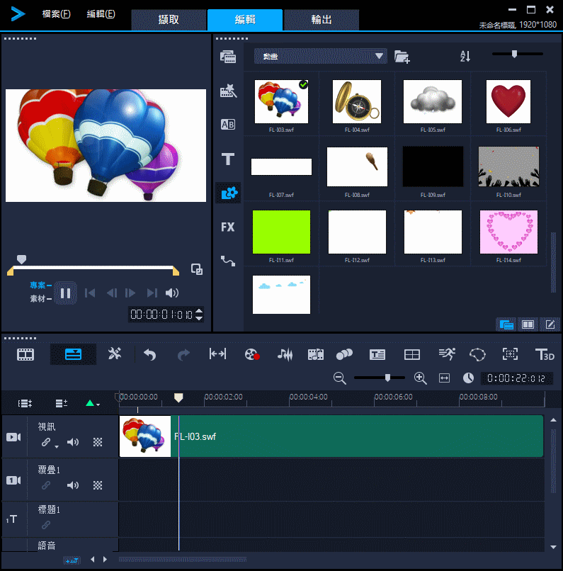Mute the Overlay 1 track audio

pyautogui.click(x=73, y=485)
